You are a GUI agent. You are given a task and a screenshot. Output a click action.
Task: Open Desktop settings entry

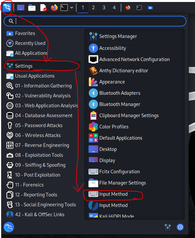pos(134,149)
